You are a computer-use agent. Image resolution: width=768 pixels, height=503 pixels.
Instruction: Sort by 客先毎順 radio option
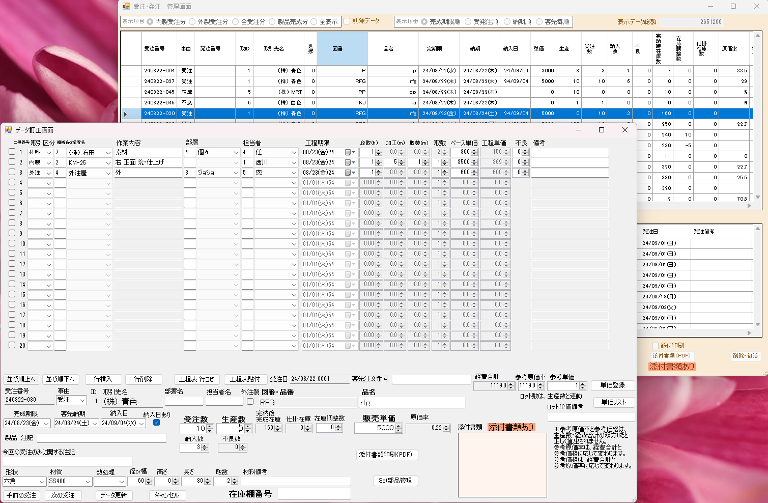539,22
